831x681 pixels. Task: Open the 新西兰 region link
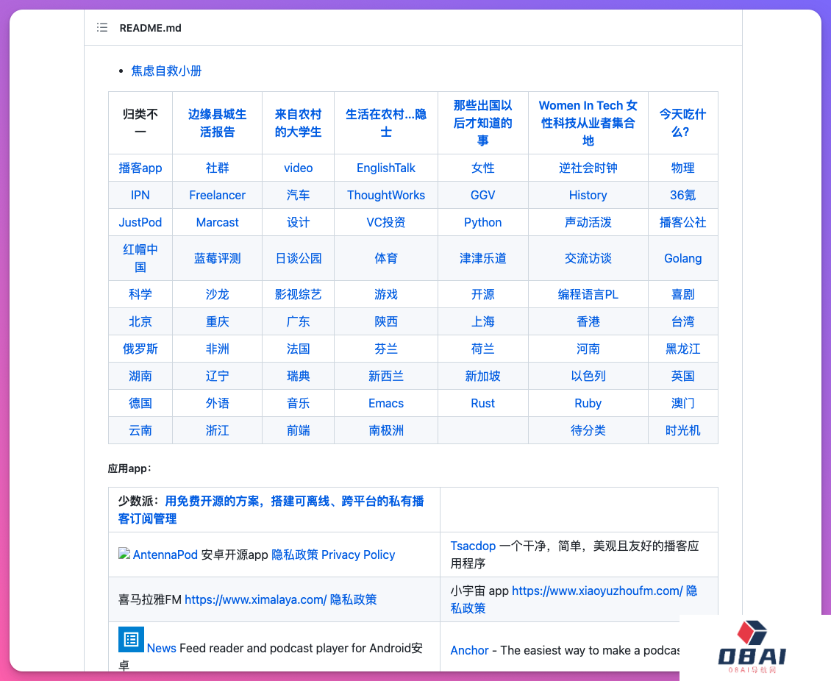click(x=386, y=377)
